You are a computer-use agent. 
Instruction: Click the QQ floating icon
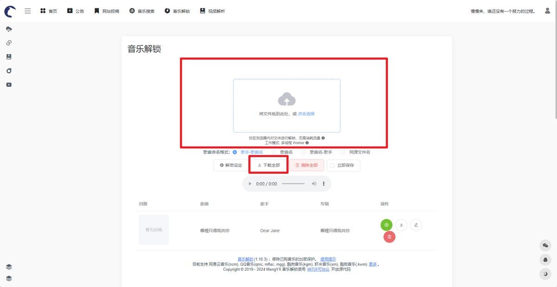tap(545, 260)
